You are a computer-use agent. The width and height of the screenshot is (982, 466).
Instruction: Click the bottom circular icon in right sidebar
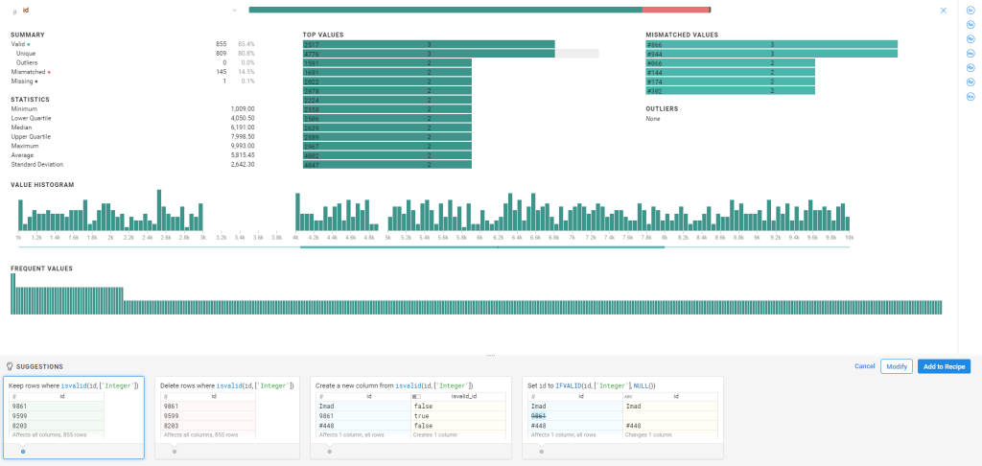pyautogui.click(x=970, y=97)
